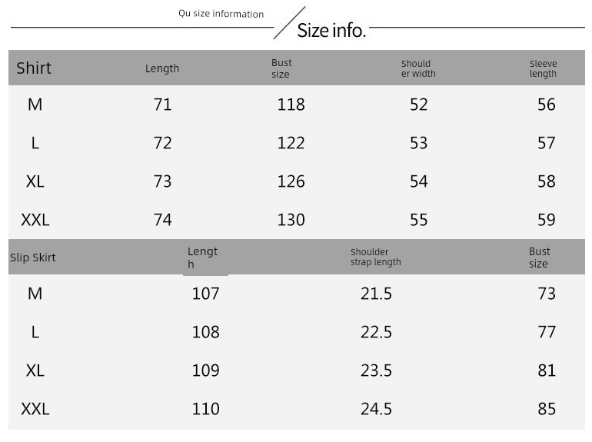
Task: Select the Shirt length value 72
Action: click(163, 143)
